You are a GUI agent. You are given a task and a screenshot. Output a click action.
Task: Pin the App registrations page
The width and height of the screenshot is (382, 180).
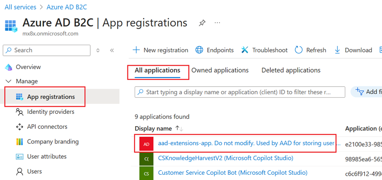[202, 23]
